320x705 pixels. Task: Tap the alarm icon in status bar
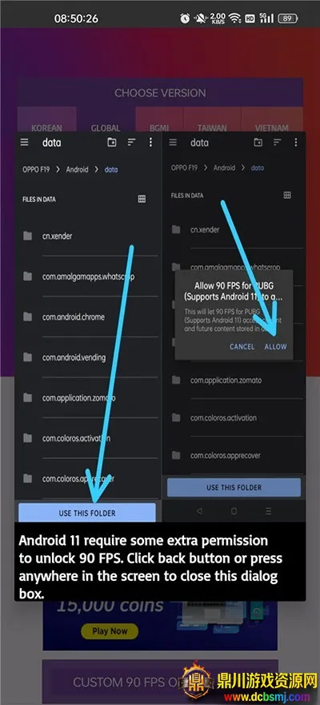coord(185,18)
